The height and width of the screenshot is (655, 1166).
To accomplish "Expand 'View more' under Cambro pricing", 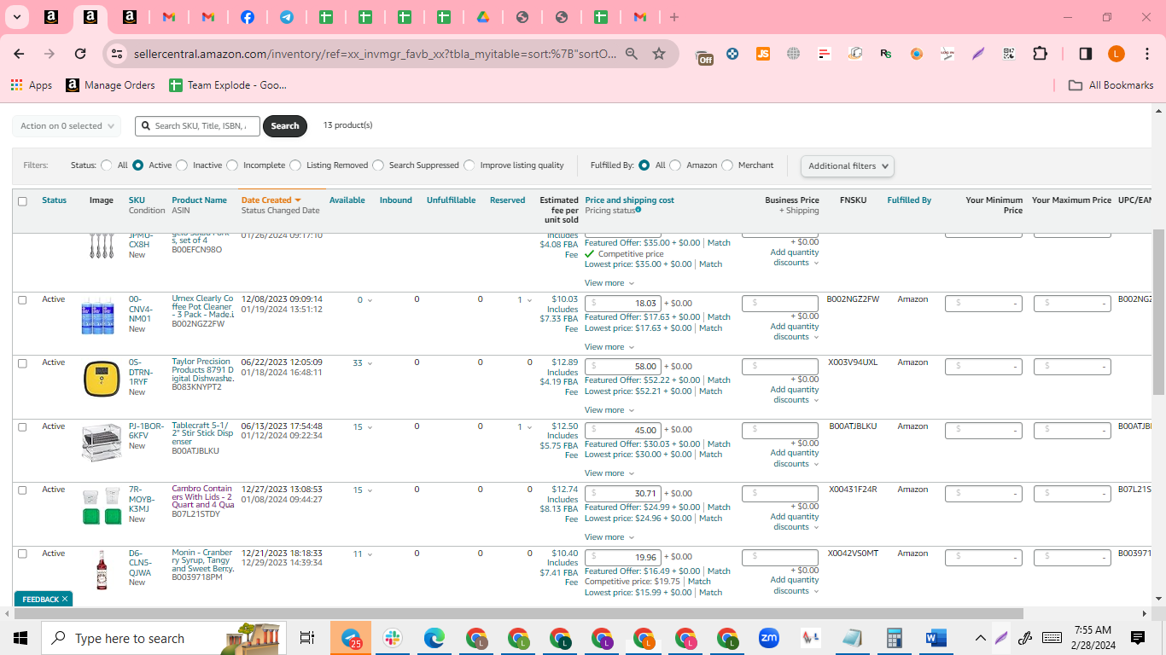I will tap(609, 537).
